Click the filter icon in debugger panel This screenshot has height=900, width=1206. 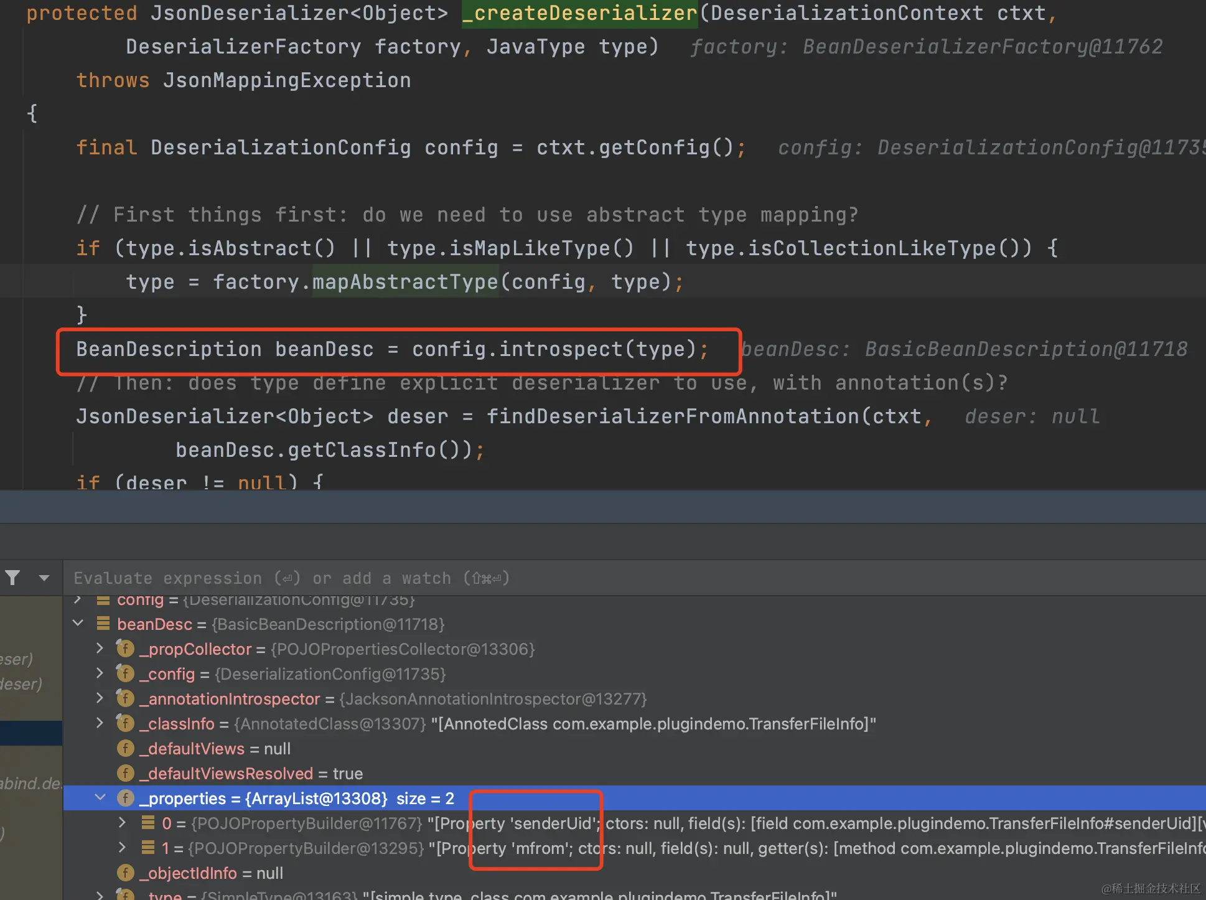[12, 578]
